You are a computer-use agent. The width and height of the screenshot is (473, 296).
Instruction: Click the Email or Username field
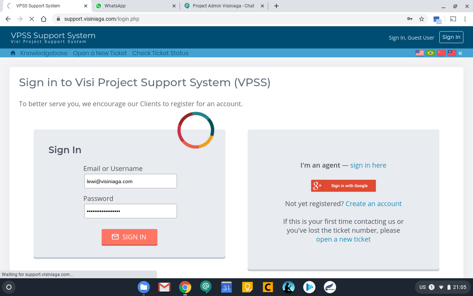click(x=130, y=181)
